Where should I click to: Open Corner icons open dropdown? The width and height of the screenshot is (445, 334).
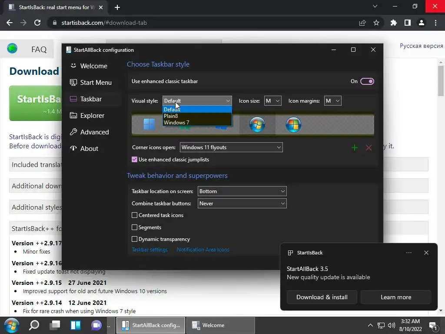(x=231, y=147)
